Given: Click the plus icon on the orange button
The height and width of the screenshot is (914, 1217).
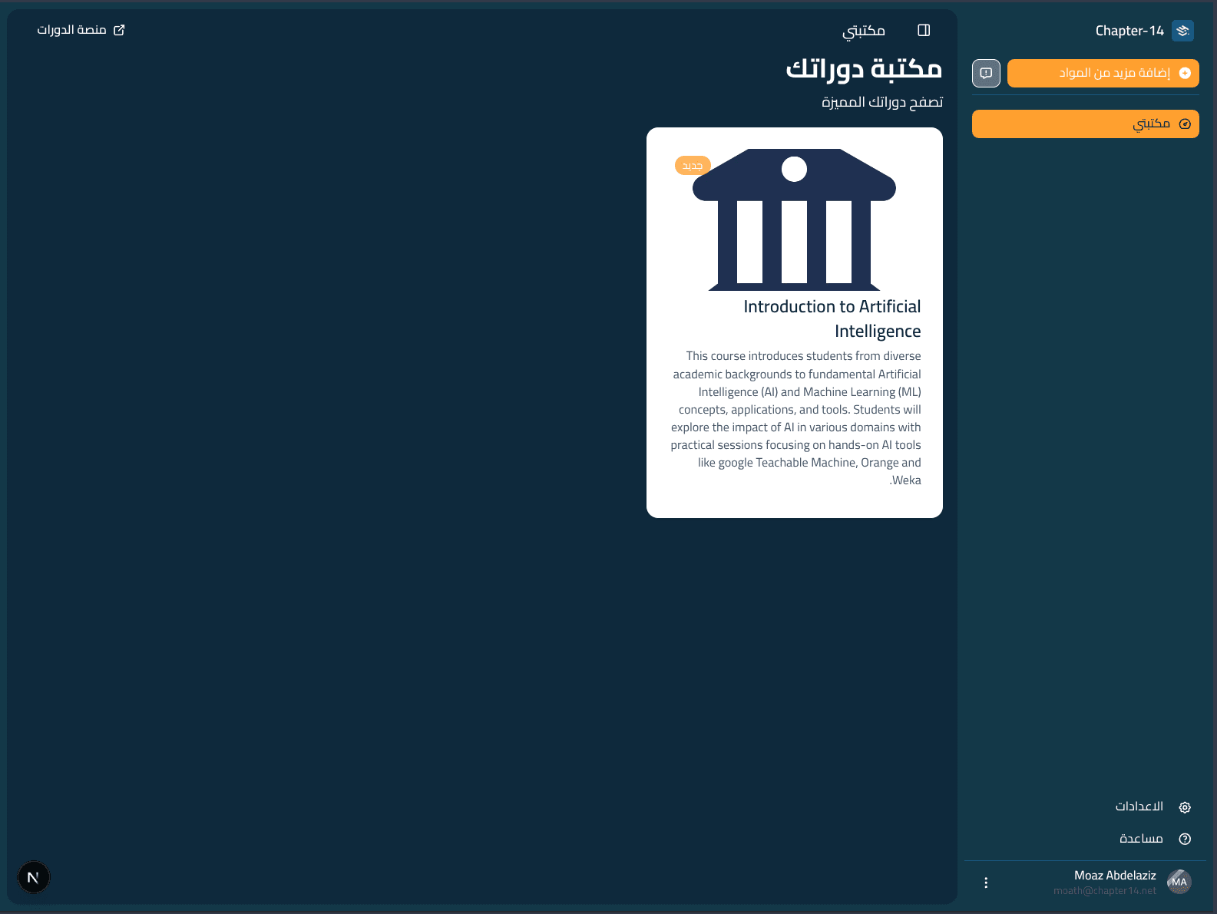Looking at the screenshot, I should pyautogui.click(x=1185, y=73).
